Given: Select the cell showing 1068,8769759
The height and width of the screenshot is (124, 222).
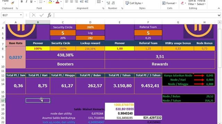Looking at the screenshot, I should [x=120, y=105].
